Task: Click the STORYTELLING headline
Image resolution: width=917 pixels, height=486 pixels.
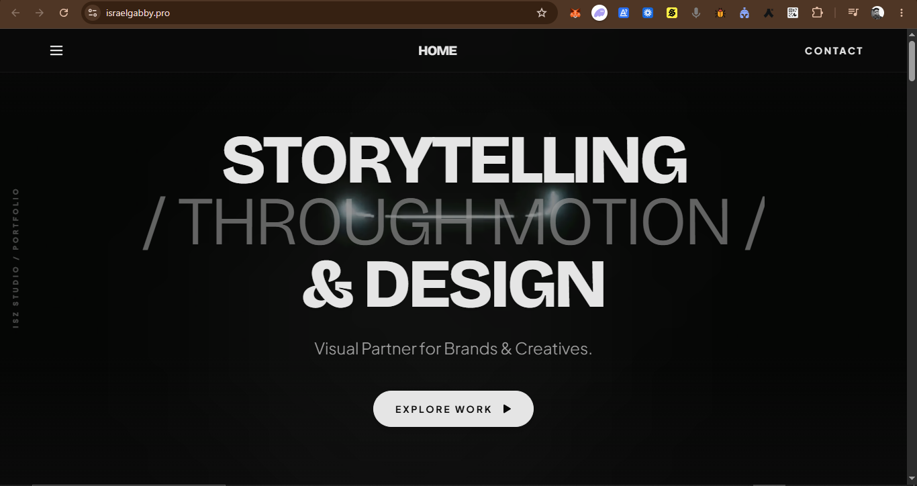Action: point(455,160)
